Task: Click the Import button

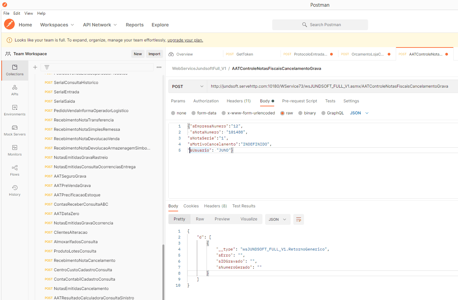Action: (154, 54)
